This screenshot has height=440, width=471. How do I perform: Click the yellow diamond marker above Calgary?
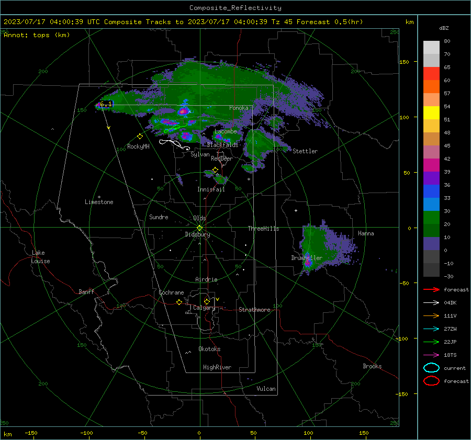click(207, 301)
